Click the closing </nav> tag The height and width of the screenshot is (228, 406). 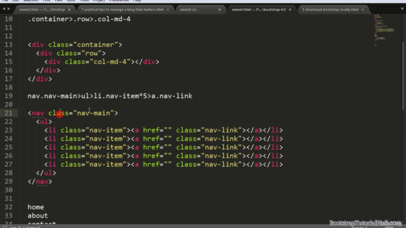click(40, 181)
